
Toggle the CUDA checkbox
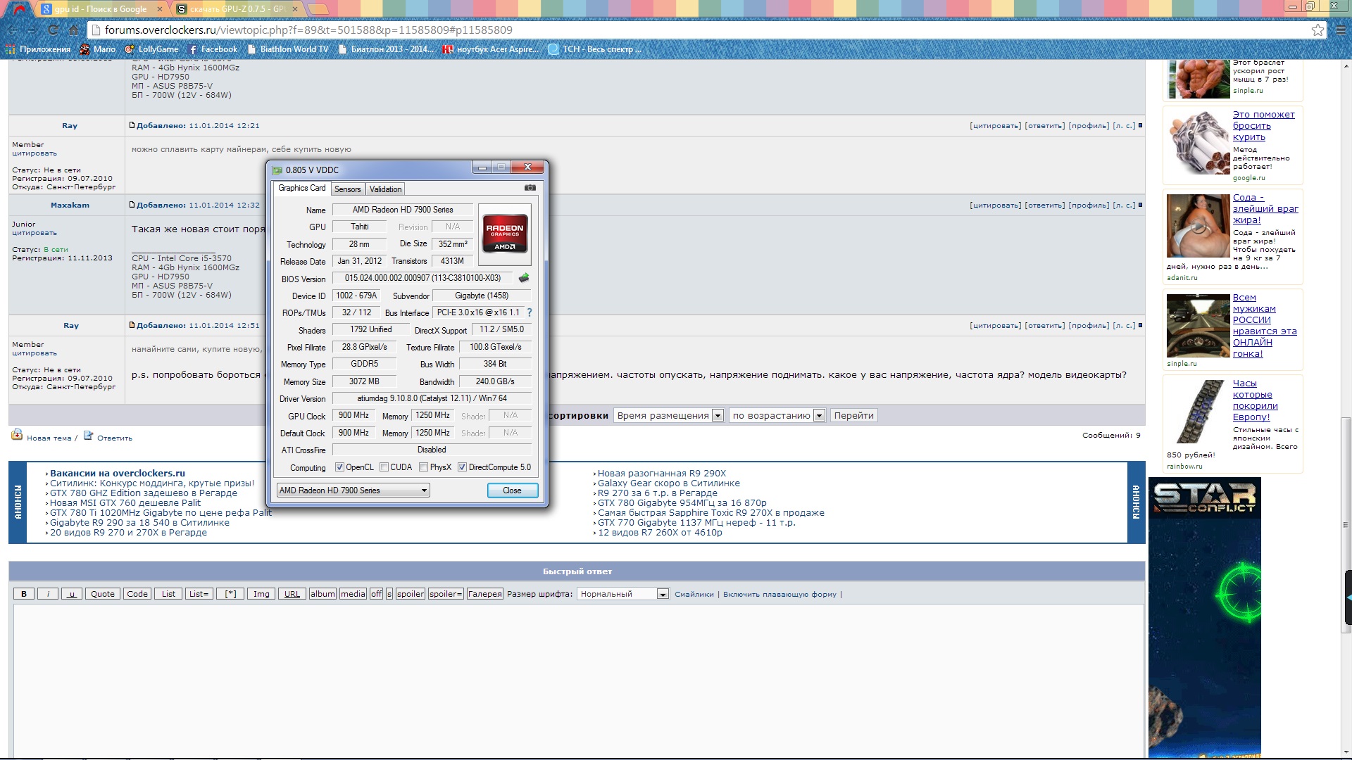click(x=384, y=467)
